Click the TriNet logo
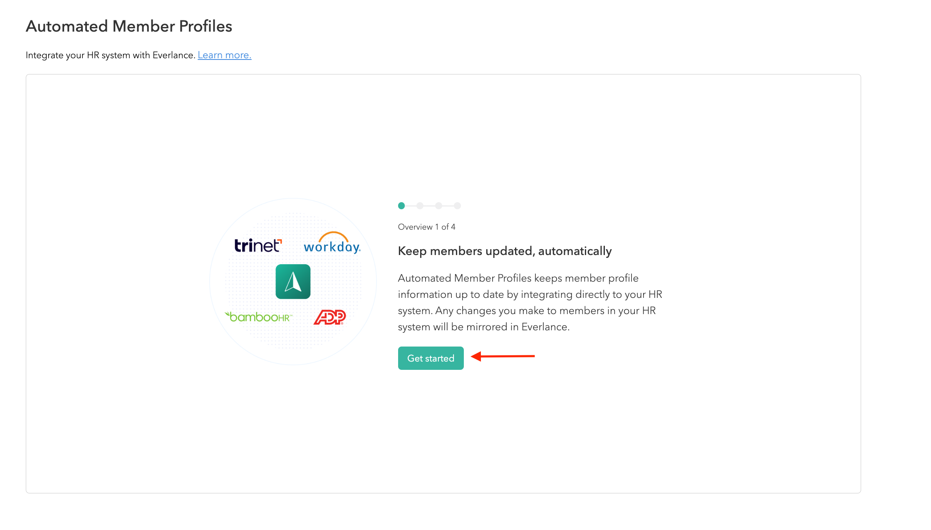The width and height of the screenshot is (931, 530). pos(258,245)
